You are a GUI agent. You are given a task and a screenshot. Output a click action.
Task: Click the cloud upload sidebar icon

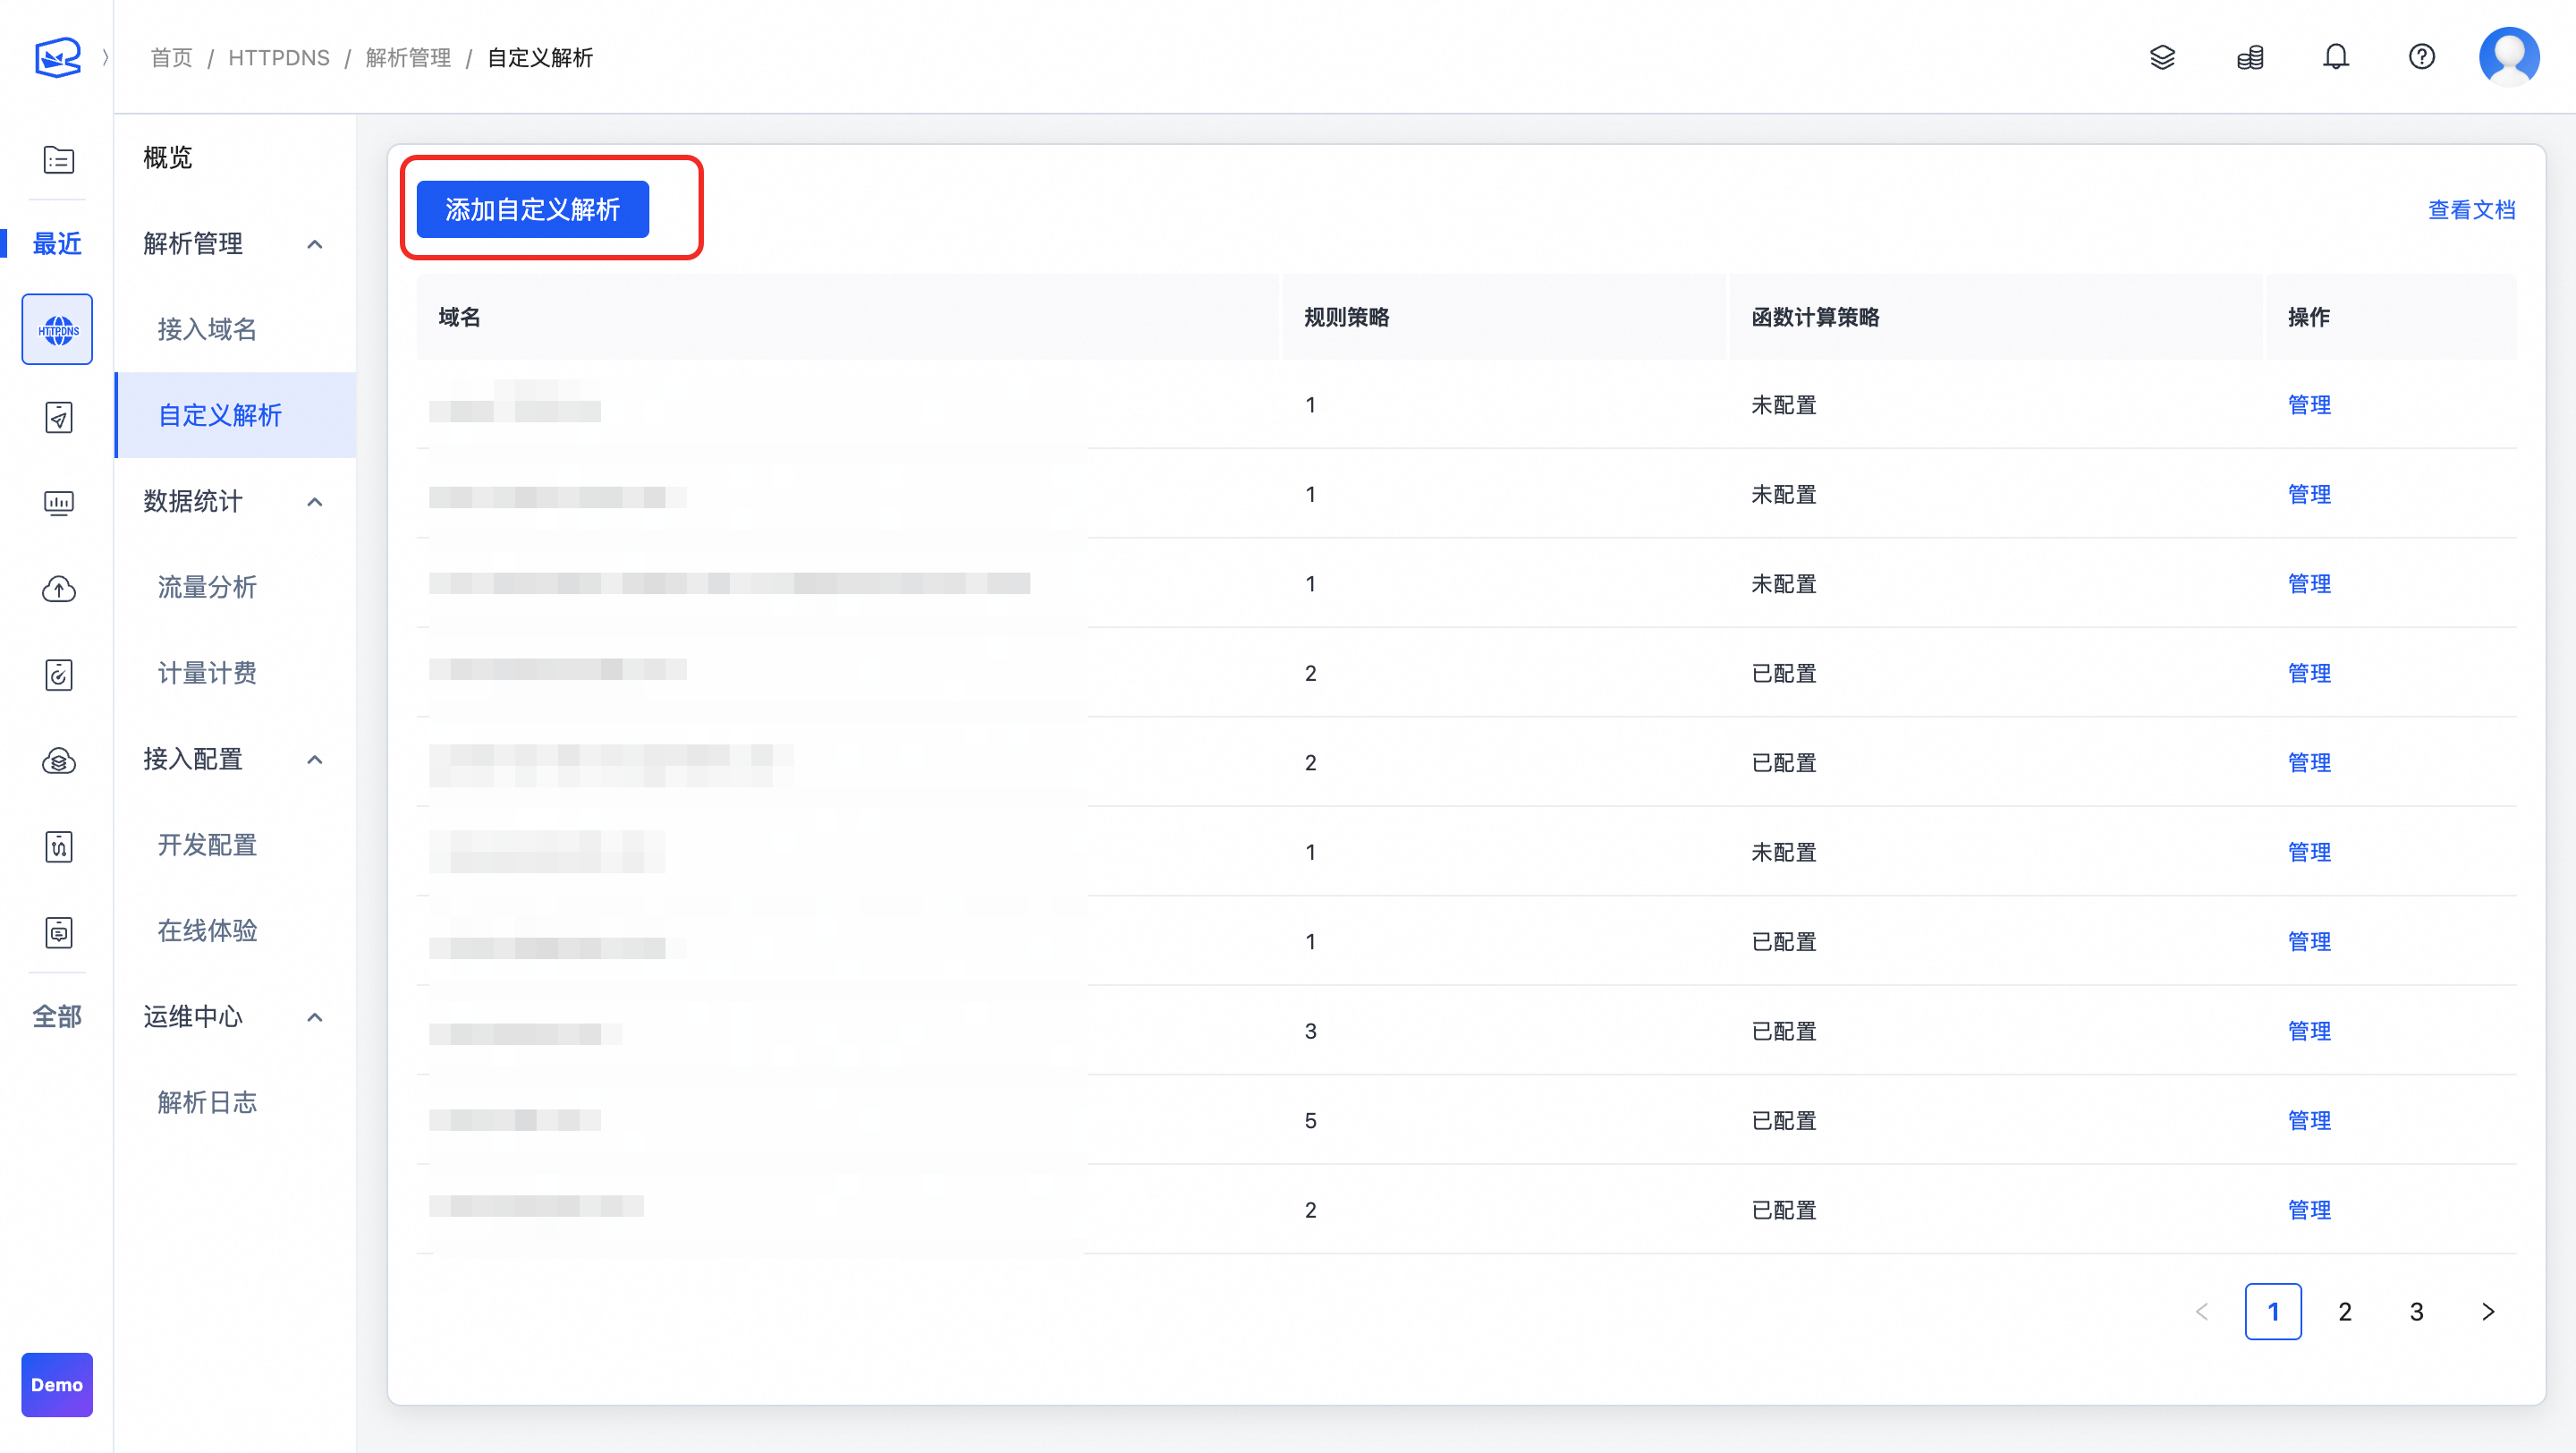(58, 589)
